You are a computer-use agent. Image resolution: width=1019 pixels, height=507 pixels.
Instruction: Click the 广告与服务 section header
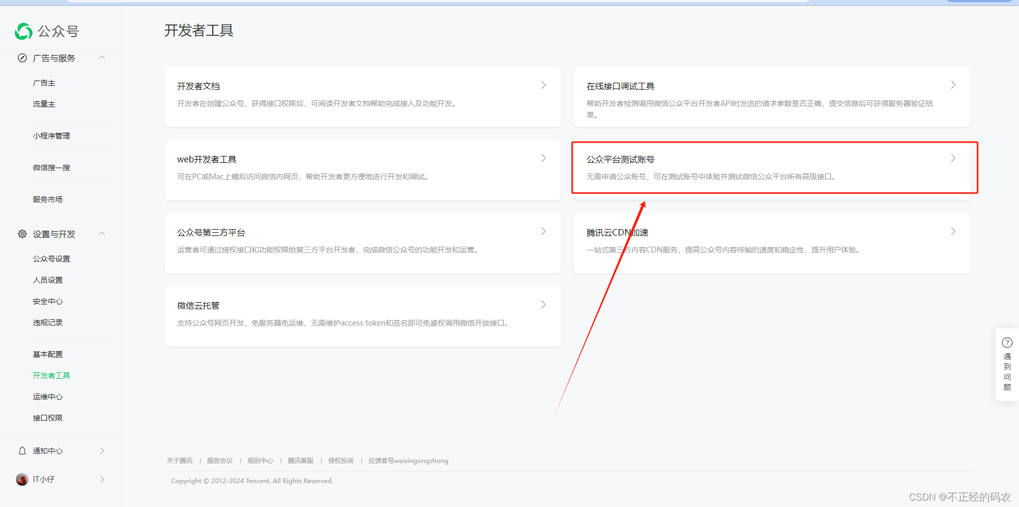(54, 58)
